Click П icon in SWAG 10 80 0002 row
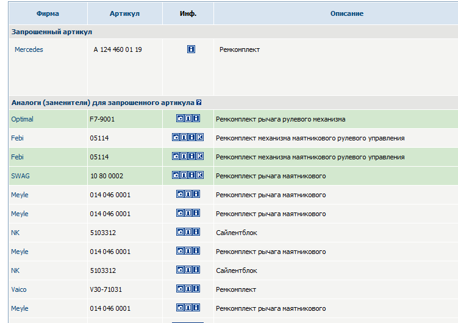 pyautogui.click(x=184, y=175)
